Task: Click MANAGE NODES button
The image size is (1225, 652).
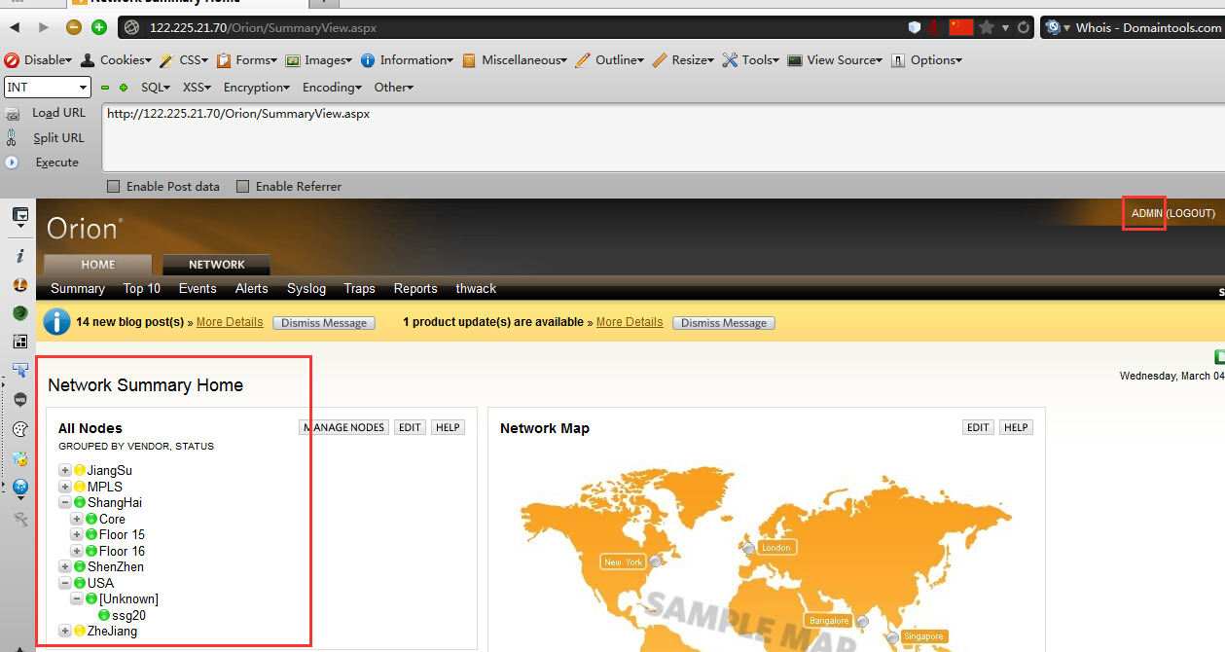Action: pyautogui.click(x=344, y=428)
